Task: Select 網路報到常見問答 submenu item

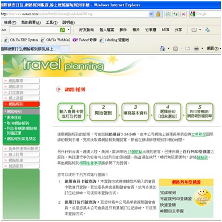Action: coord(21,139)
